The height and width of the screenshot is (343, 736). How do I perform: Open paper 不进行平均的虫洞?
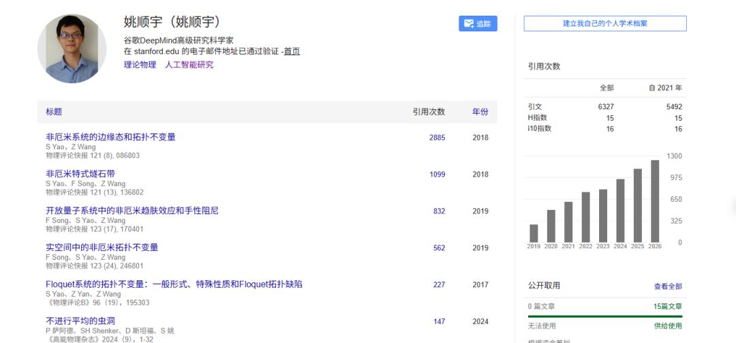[80, 321]
